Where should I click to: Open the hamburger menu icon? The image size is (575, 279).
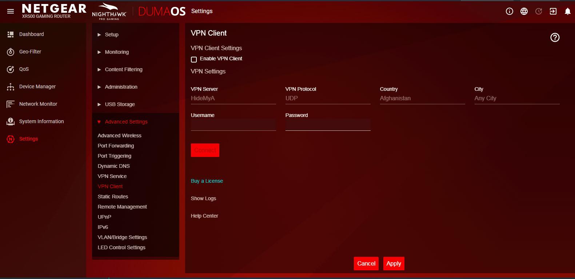pyautogui.click(x=11, y=11)
